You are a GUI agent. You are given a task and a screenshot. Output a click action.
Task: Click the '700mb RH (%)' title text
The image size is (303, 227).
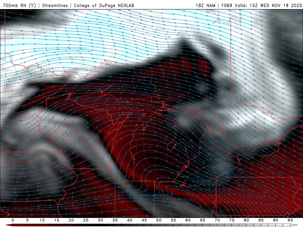19,5
